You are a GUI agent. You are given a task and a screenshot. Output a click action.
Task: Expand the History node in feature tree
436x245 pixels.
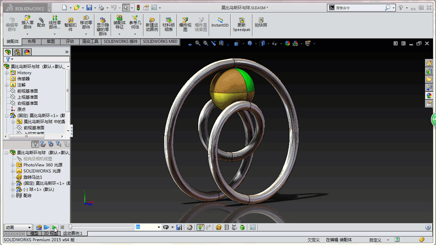[6, 73]
